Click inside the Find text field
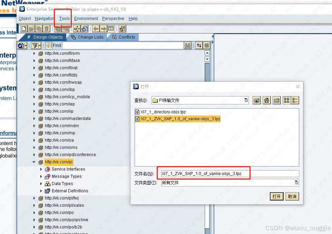Screen dimensions: 332x234 click(x=123, y=45)
